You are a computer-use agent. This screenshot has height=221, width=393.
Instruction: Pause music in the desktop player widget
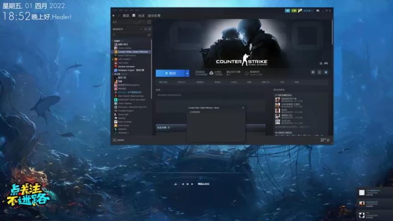187,184
